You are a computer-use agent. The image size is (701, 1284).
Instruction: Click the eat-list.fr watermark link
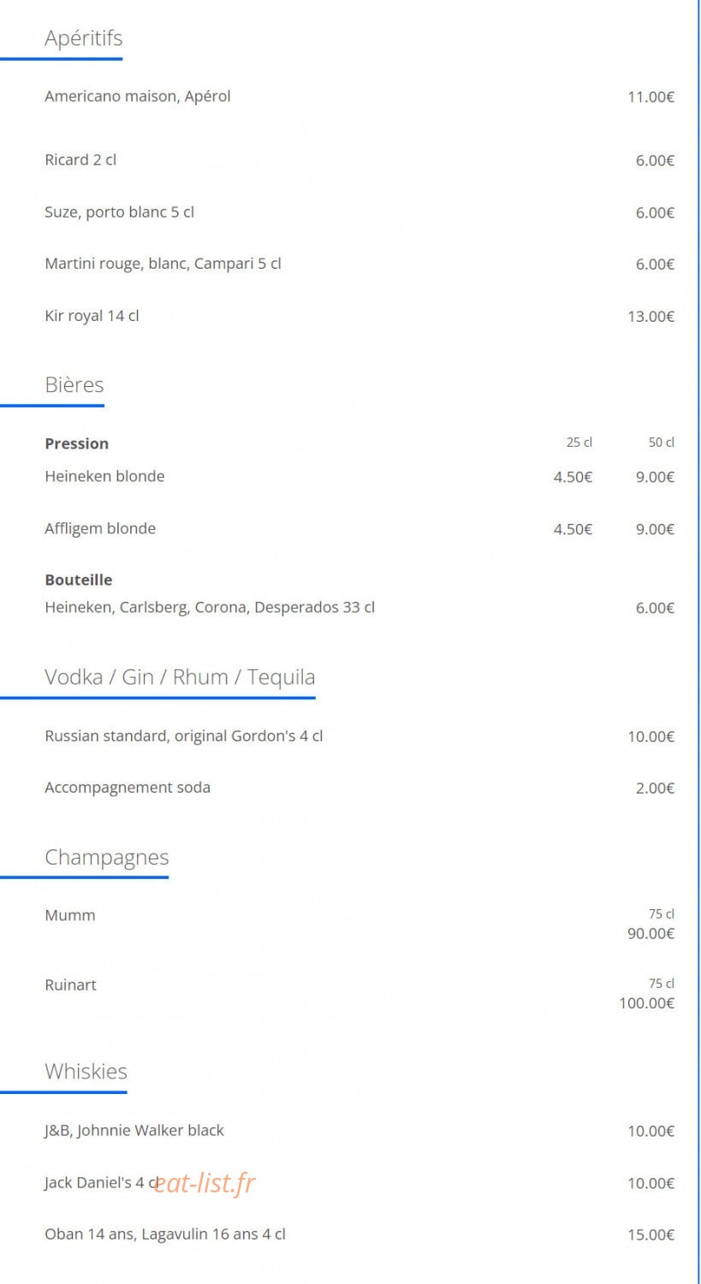pyautogui.click(x=205, y=1183)
